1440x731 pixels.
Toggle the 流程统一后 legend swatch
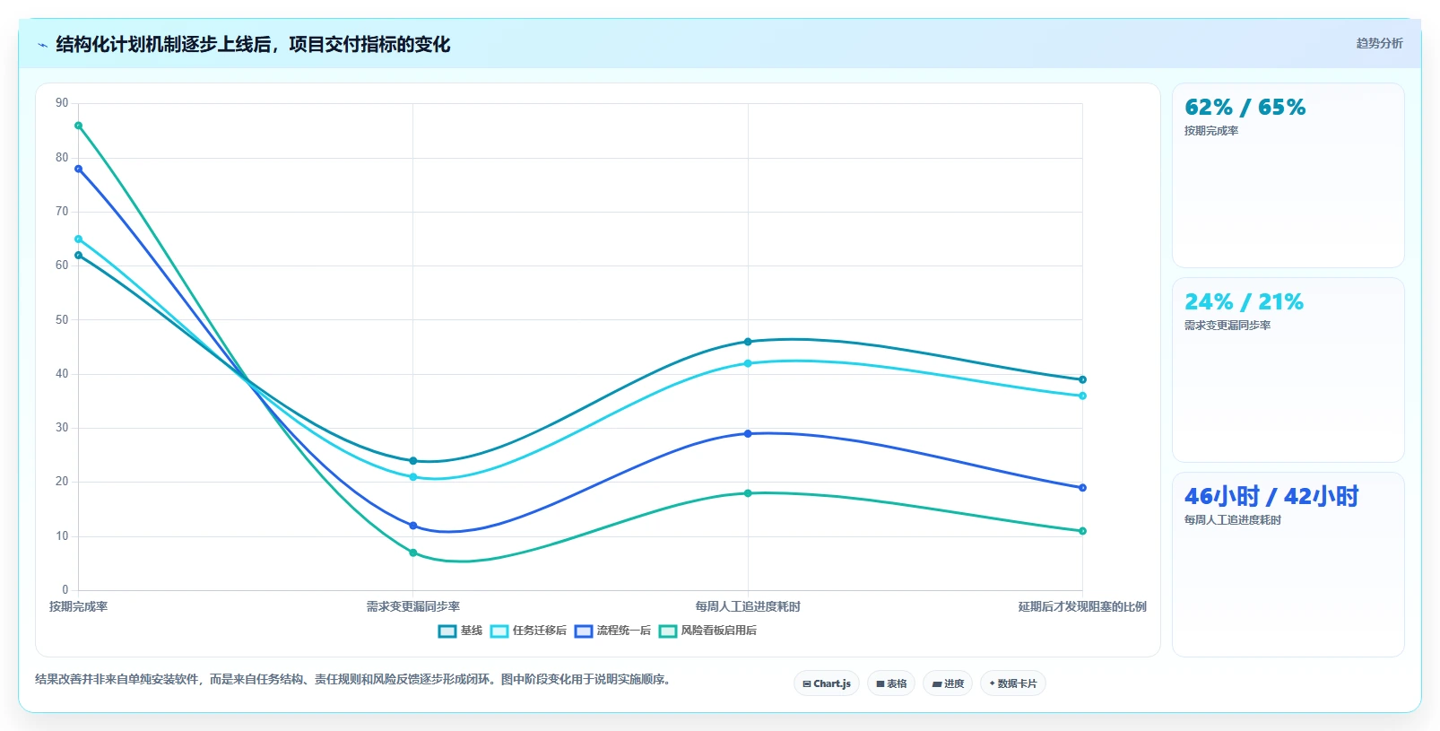click(x=584, y=631)
